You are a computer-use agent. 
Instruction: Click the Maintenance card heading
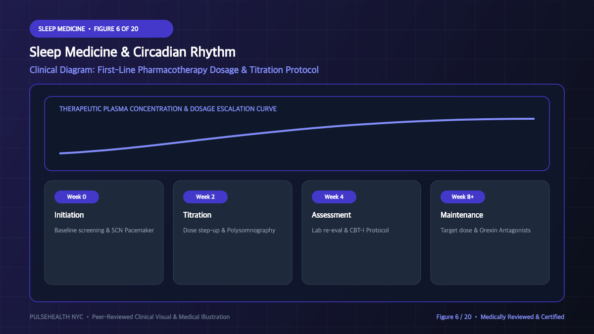click(462, 215)
